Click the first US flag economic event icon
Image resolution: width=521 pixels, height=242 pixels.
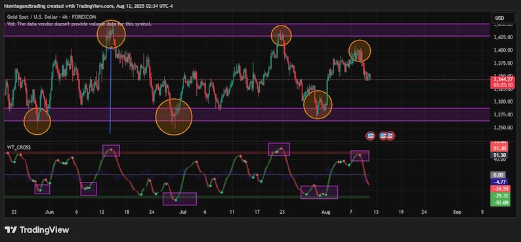(370, 135)
